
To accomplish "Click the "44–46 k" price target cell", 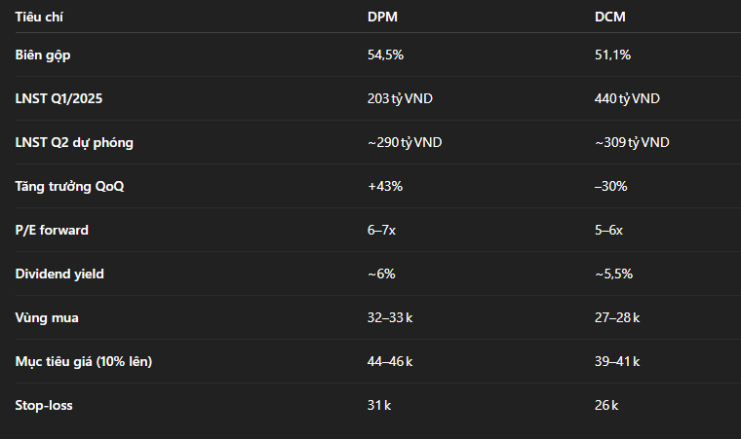I will 390,362.
